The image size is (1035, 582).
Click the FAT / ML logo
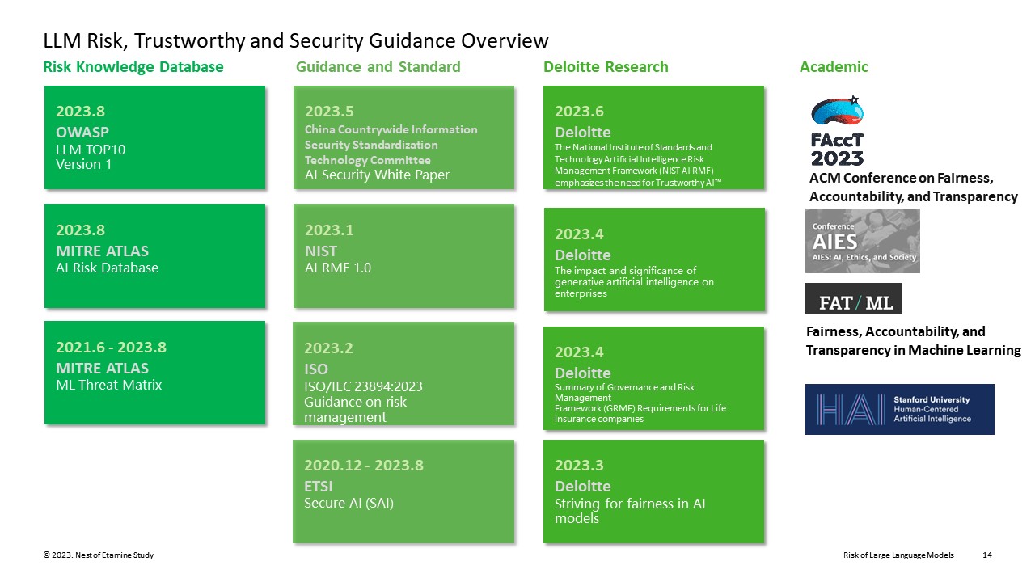tap(854, 298)
